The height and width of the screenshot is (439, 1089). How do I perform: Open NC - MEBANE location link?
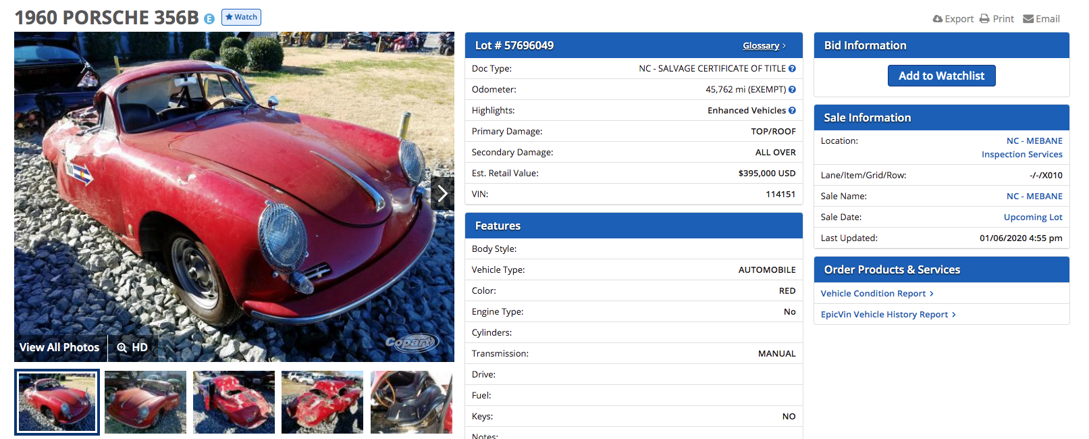tap(1034, 140)
